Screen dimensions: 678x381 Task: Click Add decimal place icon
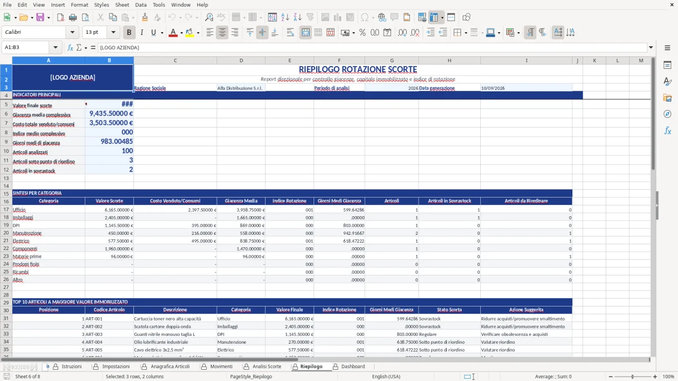click(402, 33)
